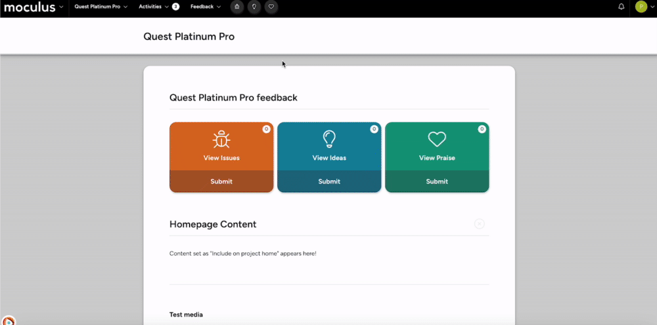This screenshot has height=325, width=657.
Task: Submit a new idea on blue card
Action: point(329,182)
